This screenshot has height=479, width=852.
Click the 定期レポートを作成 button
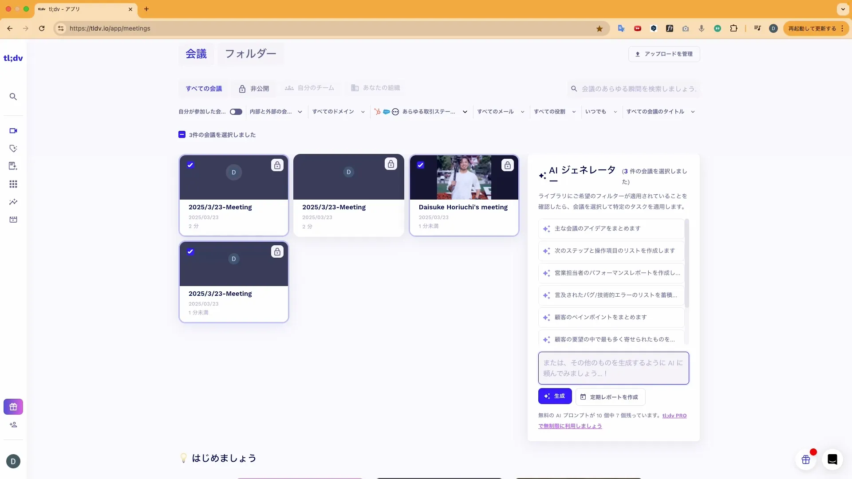[x=610, y=397]
